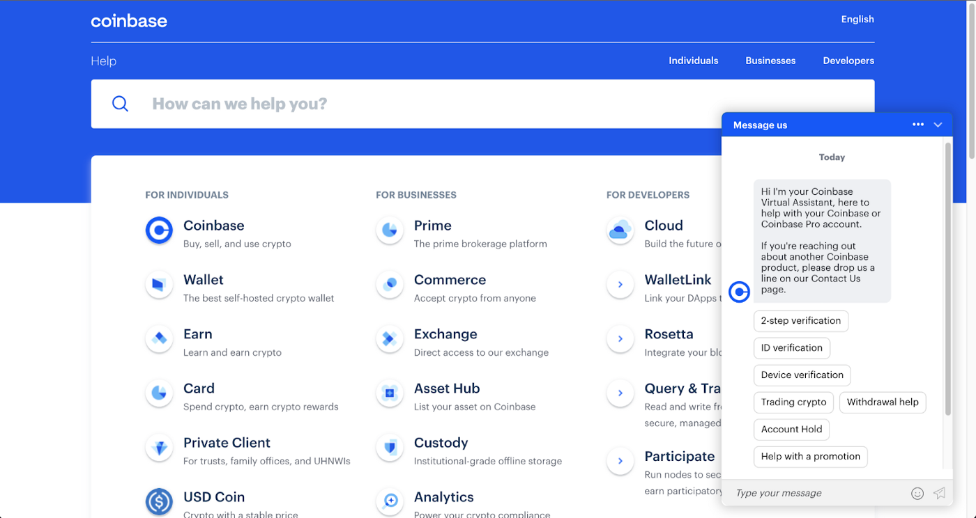Click the Cloud icon under developers
Viewport: 976px width, 518px height.
(x=620, y=230)
